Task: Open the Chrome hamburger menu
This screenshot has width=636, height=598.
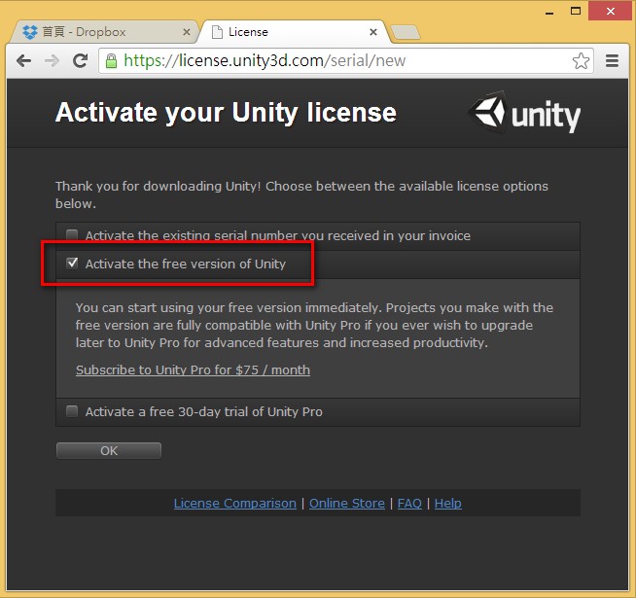Action: (612, 61)
